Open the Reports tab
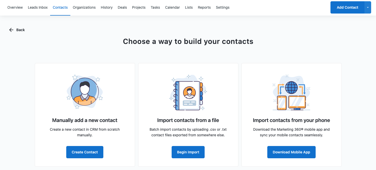The height and width of the screenshot is (170, 376). 204,7
